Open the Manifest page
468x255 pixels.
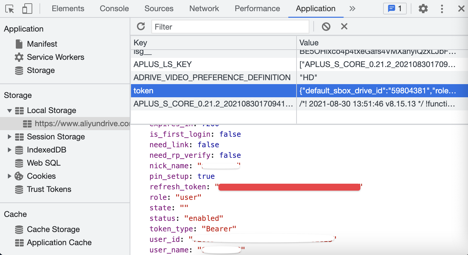point(42,44)
